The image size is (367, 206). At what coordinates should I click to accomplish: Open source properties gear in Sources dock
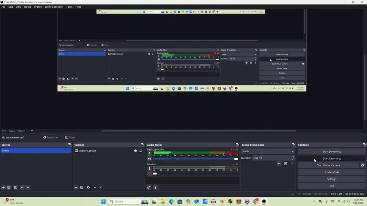[88, 187]
